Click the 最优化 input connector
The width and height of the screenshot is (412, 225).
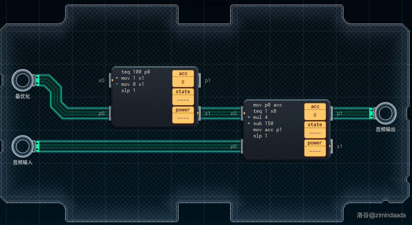(22, 80)
